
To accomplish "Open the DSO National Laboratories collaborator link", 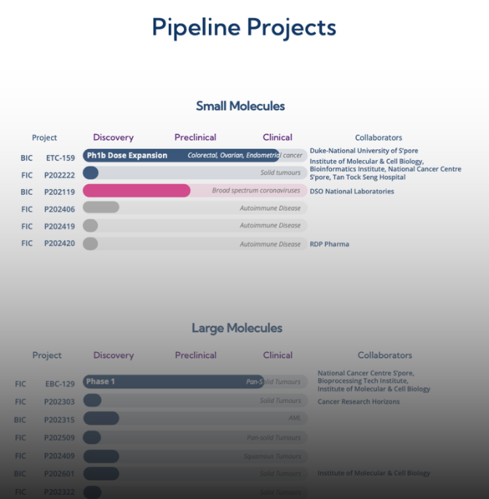I will [x=351, y=191].
